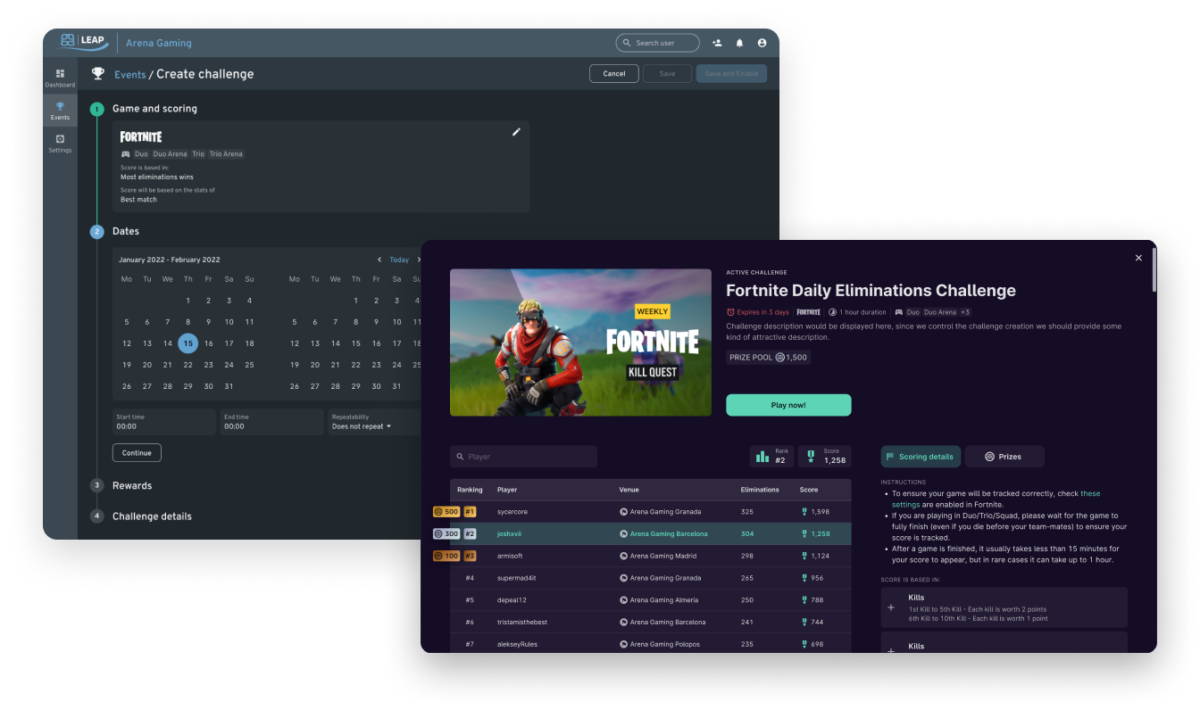The height and width of the screenshot is (710, 1200).
Task: Click the Arena Gaming header title
Action: (x=158, y=43)
